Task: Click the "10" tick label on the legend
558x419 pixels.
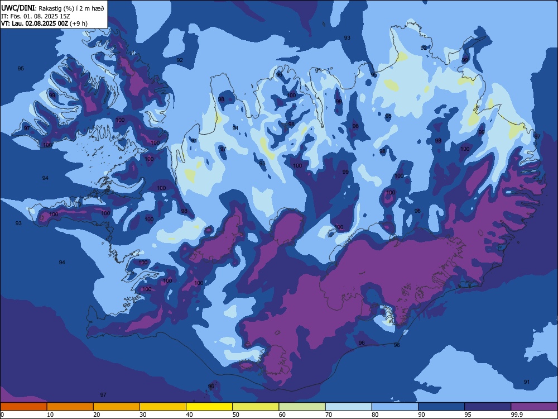Action: click(50, 415)
